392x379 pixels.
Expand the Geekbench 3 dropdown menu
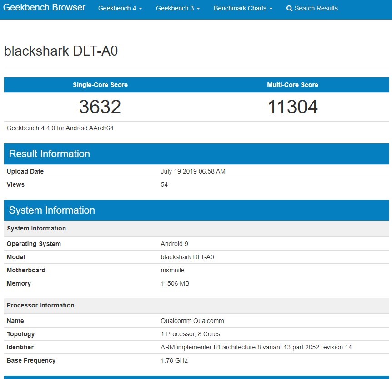tap(178, 9)
